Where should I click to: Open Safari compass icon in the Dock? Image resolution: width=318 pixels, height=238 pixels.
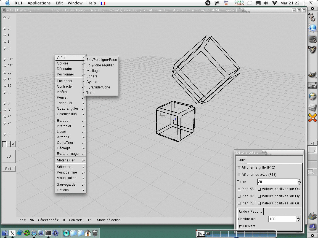coord(34,233)
